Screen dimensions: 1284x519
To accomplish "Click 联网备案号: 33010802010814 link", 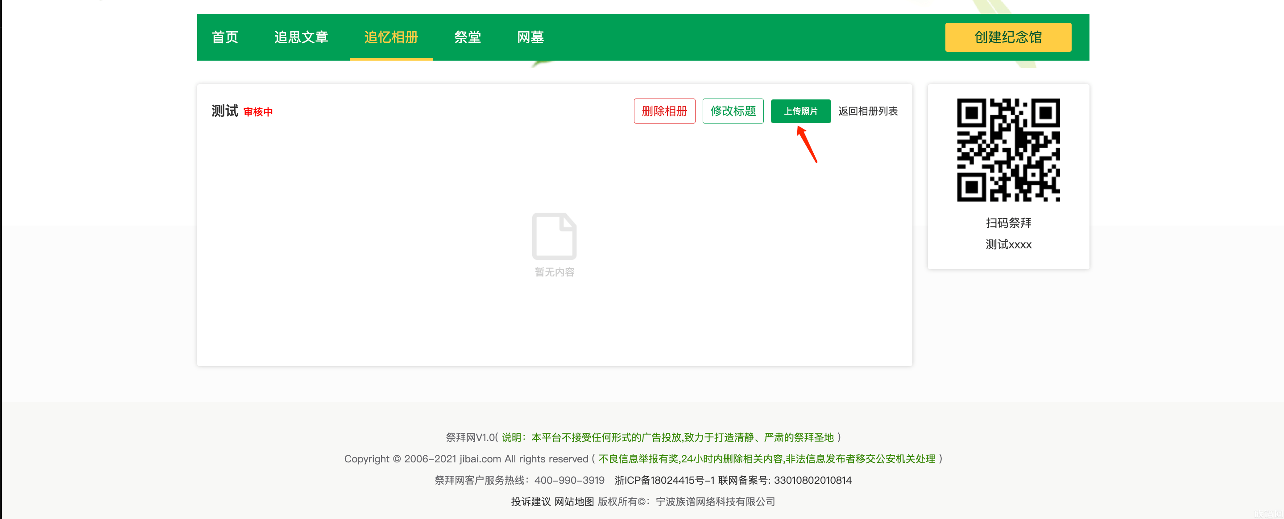I will [x=785, y=480].
